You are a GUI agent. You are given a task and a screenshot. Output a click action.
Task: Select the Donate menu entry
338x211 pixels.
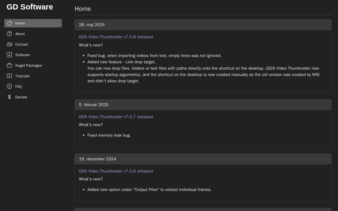21,97
